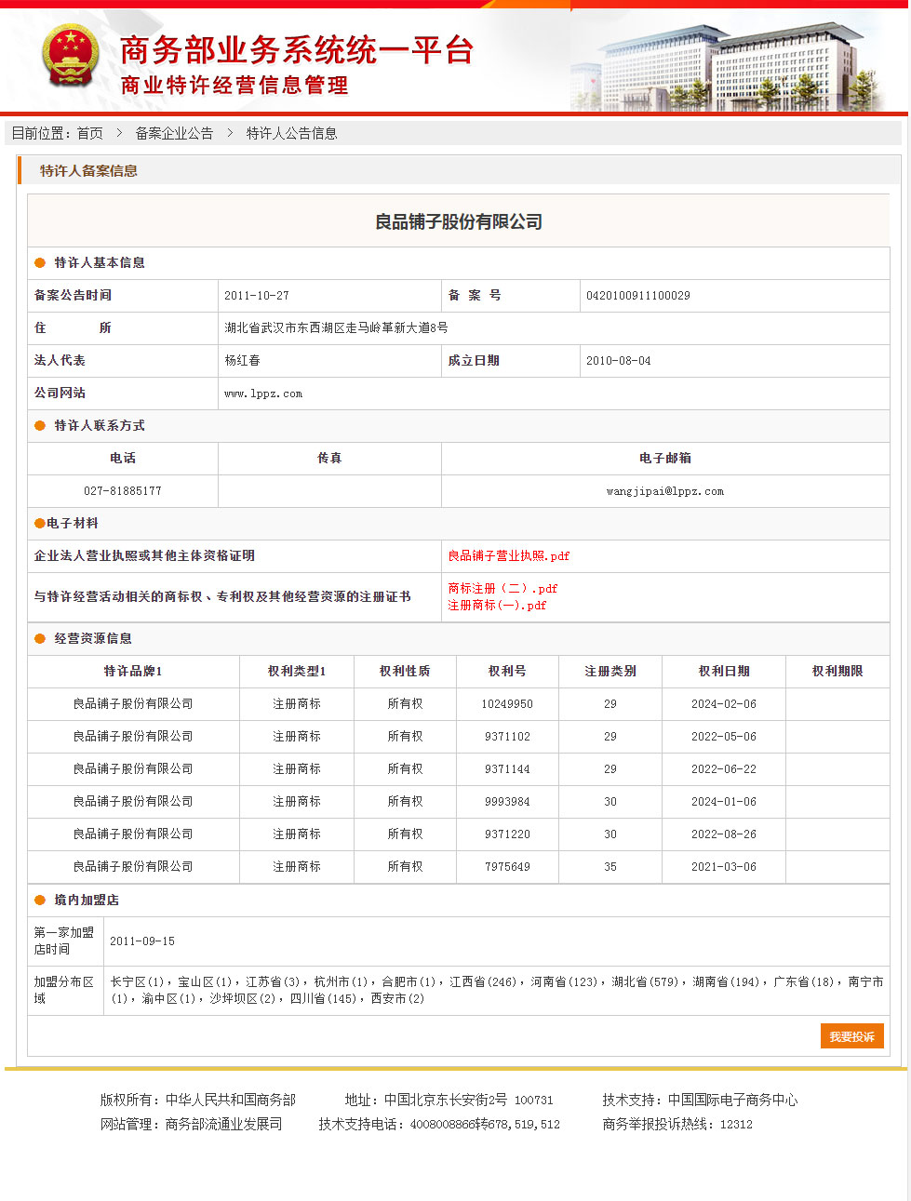This screenshot has height=1201, width=911.
Task: Click the 经营资源信息 section header
Action: tap(93, 639)
